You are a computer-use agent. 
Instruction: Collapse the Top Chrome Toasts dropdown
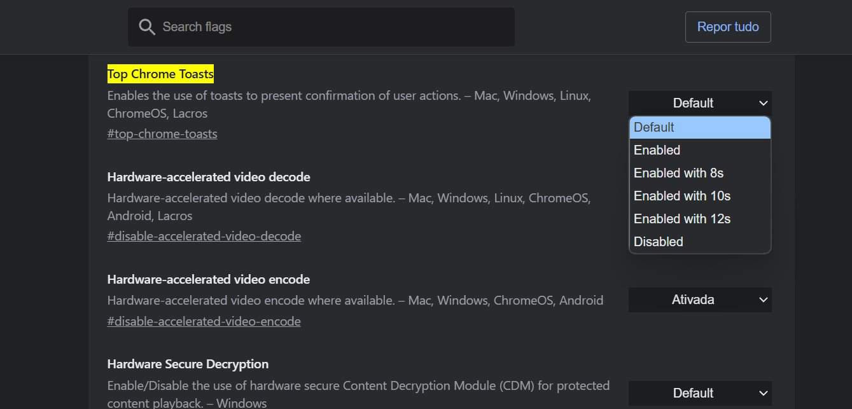pyautogui.click(x=699, y=103)
